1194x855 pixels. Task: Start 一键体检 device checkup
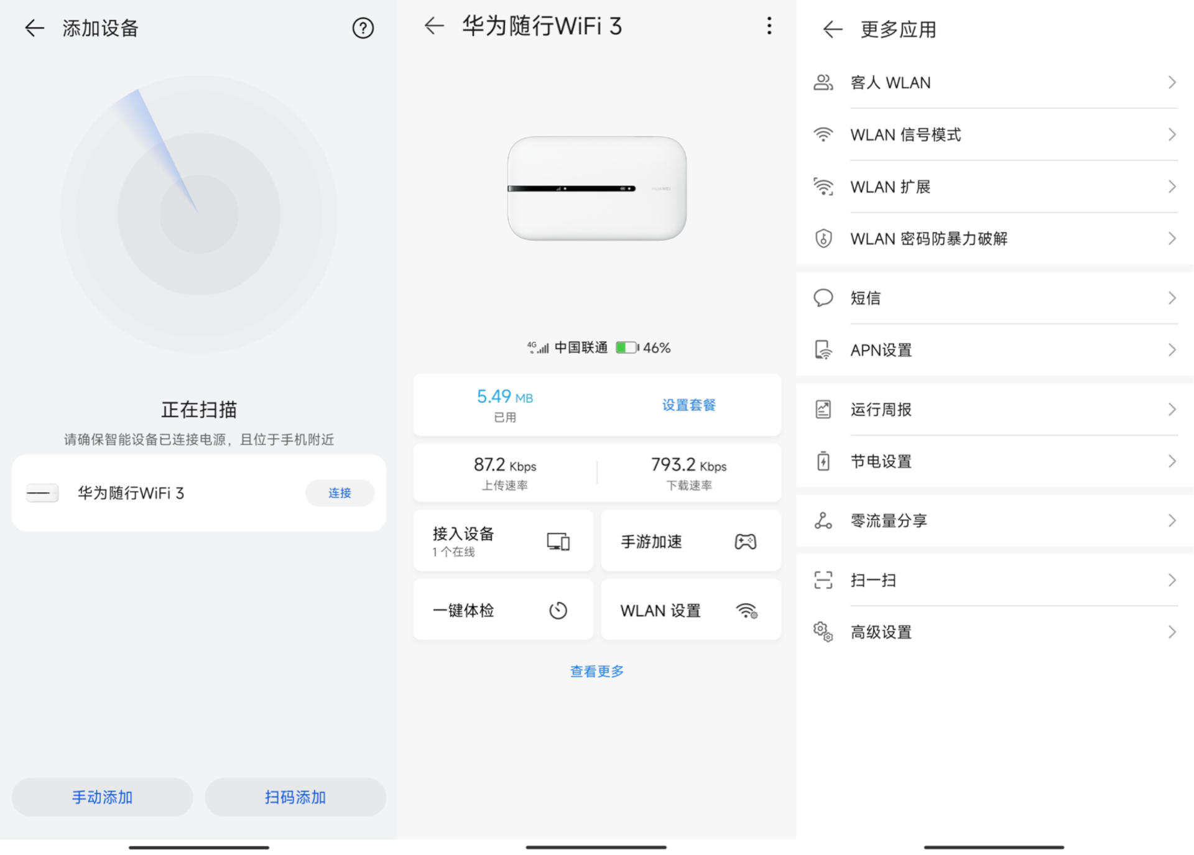502,609
